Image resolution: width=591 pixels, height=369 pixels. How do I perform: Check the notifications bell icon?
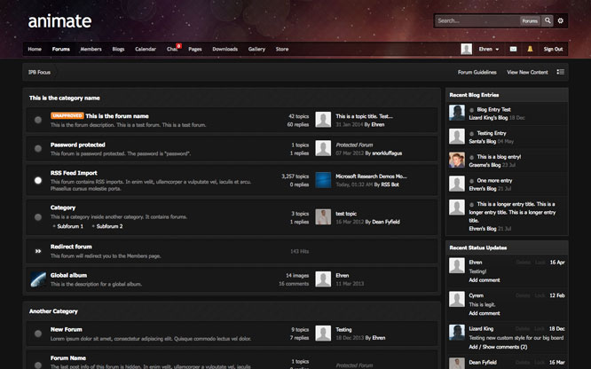tap(531, 49)
